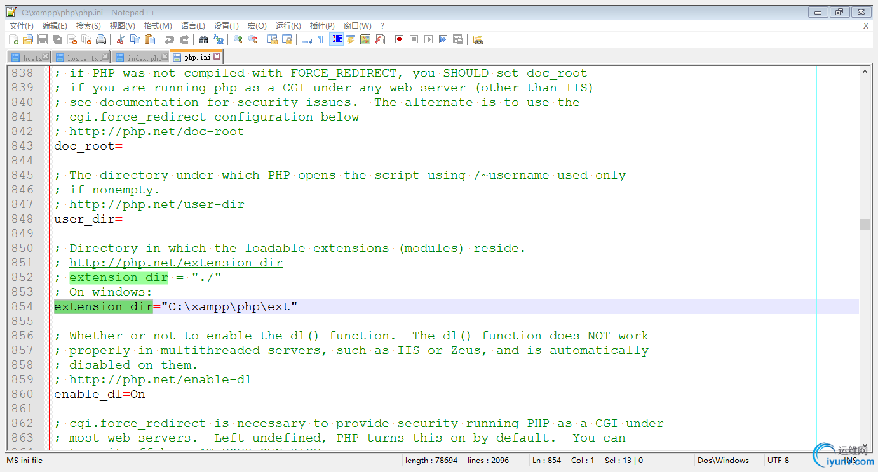Click the menu bar X that closes the document

(x=866, y=26)
